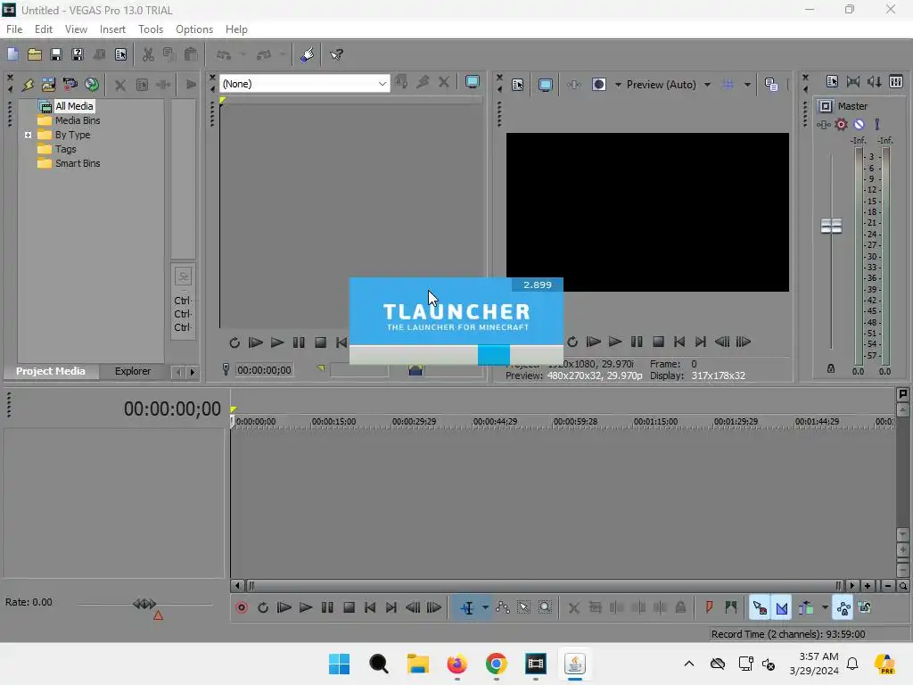Open overlays dropdown arrow in preview
The width and height of the screenshot is (913, 685).
(x=747, y=85)
